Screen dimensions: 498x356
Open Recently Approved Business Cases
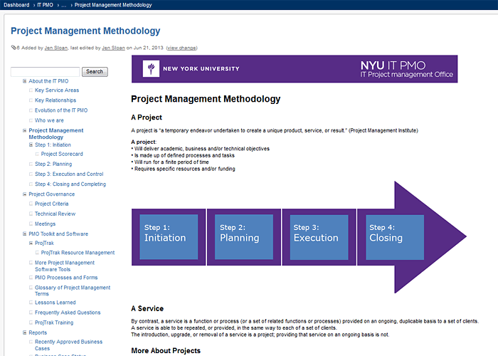(x=68, y=345)
